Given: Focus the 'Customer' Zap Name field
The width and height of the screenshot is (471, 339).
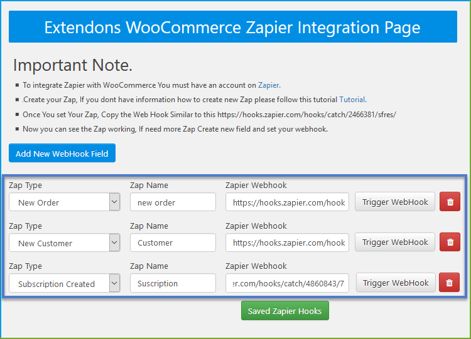Looking at the screenshot, I should (173, 243).
